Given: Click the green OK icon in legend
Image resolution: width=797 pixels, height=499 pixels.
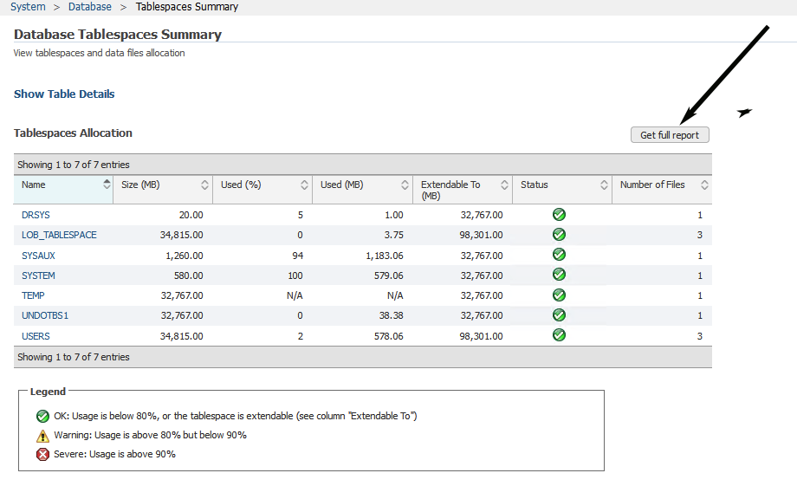Looking at the screenshot, I should (x=43, y=416).
